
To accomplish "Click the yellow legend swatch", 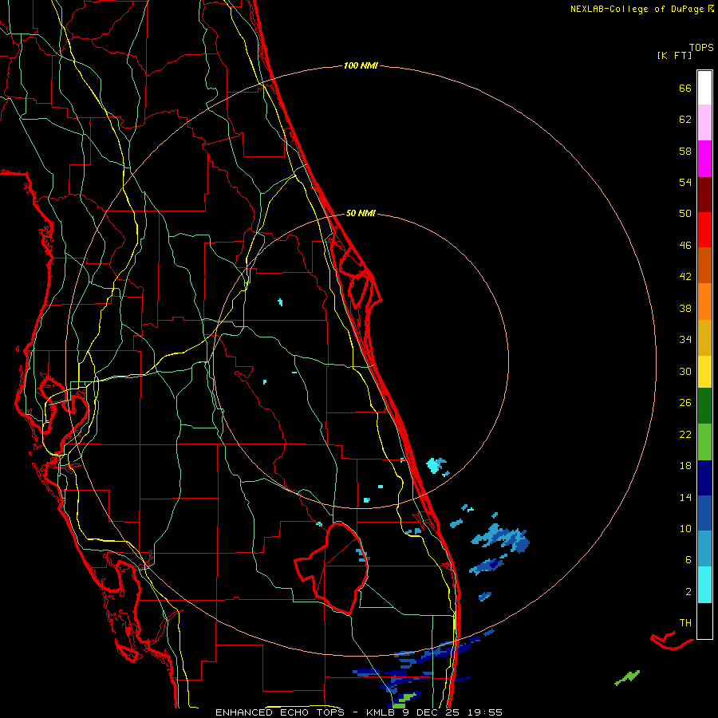I will click(704, 372).
